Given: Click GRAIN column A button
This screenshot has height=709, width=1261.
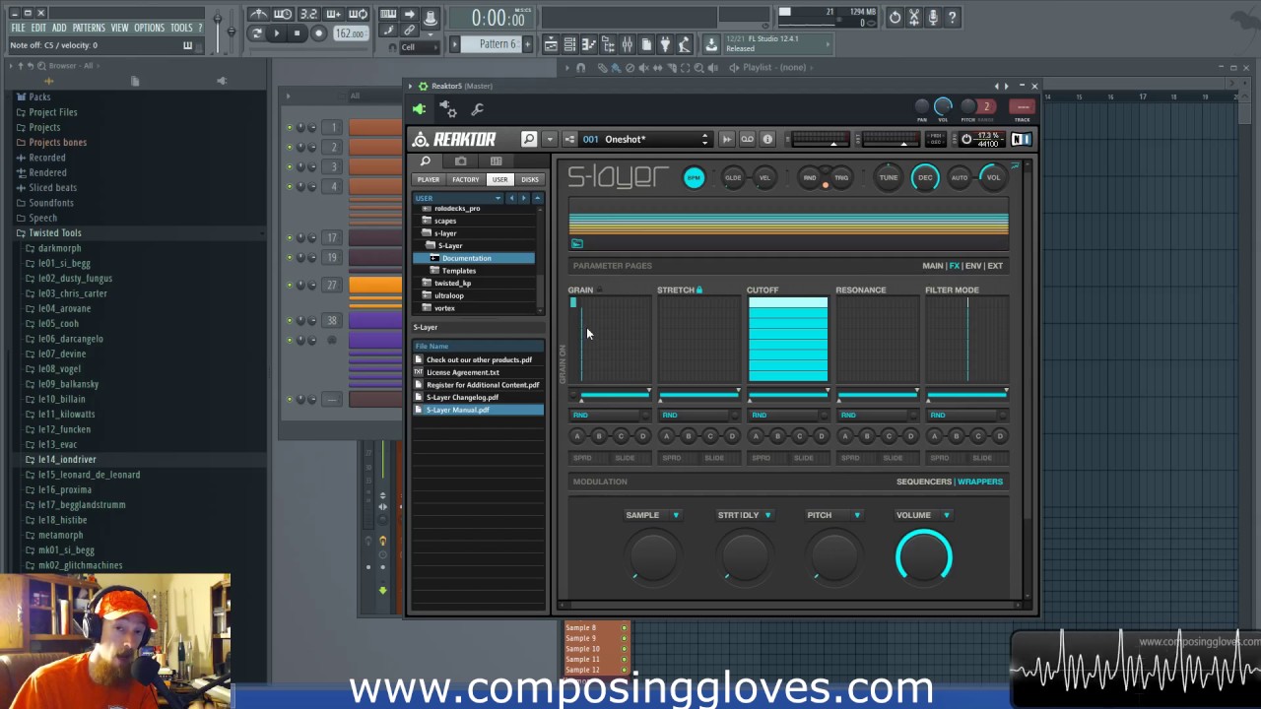Looking at the screenshot, I should click(577, 436).
